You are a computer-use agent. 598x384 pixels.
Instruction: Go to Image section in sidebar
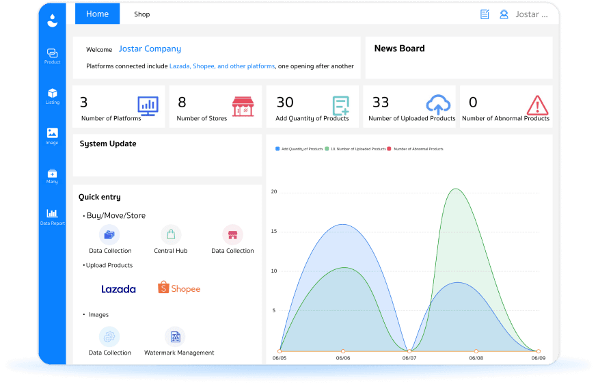(x=52, y=135)
